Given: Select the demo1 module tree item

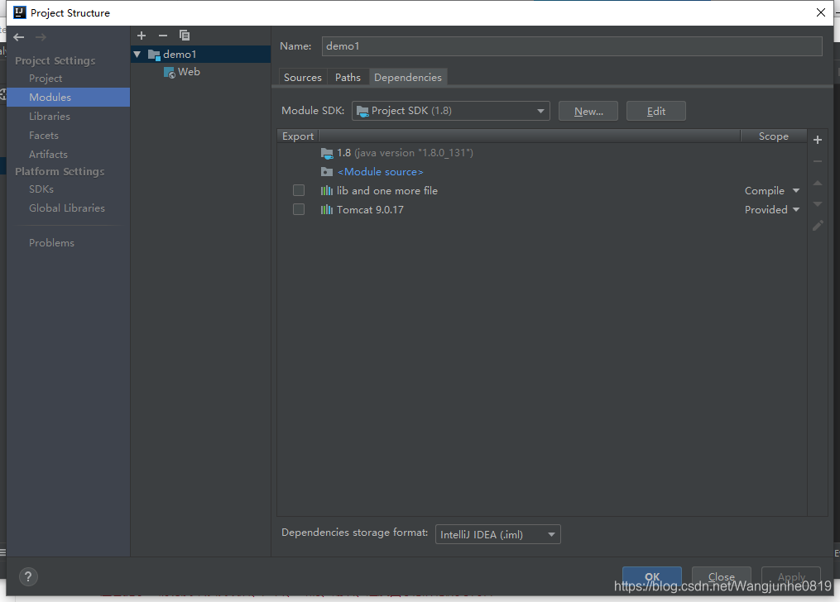Looking at the screenshot, I should click(201, 55).
